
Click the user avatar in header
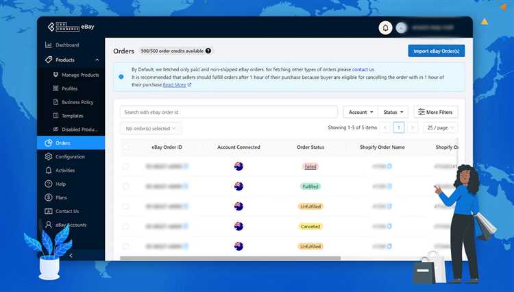coord(401,28)
